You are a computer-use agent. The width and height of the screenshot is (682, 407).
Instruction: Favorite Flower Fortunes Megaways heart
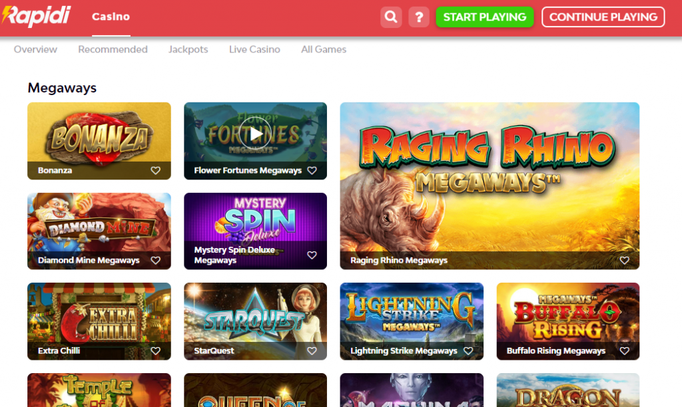[312, 170]
